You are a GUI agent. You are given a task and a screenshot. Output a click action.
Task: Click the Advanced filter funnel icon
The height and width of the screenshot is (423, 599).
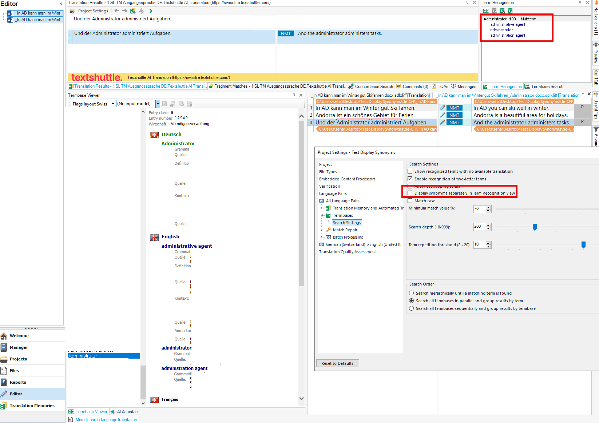[x=596, y=129]
